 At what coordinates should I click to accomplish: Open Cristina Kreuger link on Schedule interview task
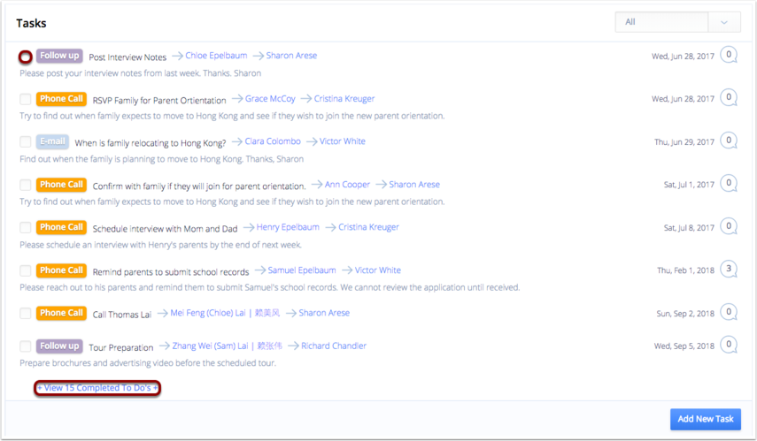pyautogui.click(x=368, y=227)
